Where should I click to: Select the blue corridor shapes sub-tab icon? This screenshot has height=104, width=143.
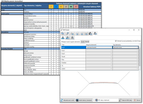pos(63,38)
